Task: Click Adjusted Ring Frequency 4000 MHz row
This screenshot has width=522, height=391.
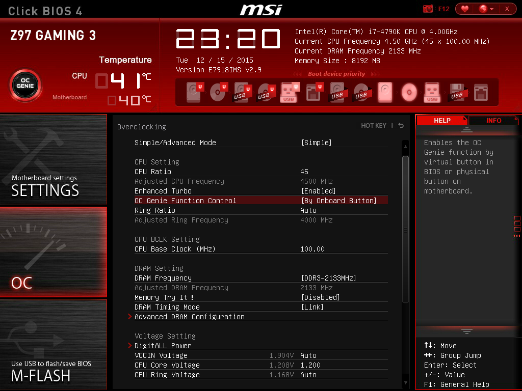Action: (261, 220)
